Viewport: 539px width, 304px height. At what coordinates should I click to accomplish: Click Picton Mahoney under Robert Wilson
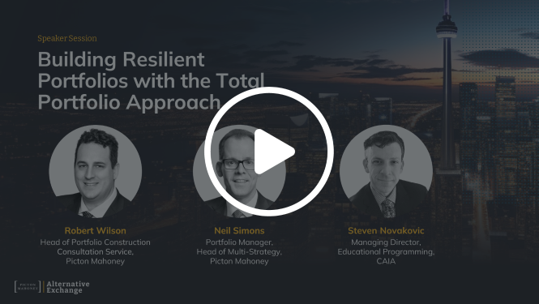point(95,261)
